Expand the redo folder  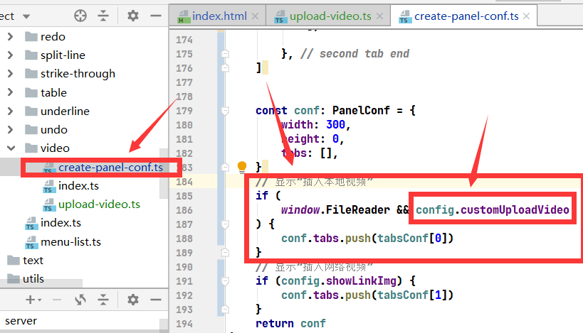(11, 36)
